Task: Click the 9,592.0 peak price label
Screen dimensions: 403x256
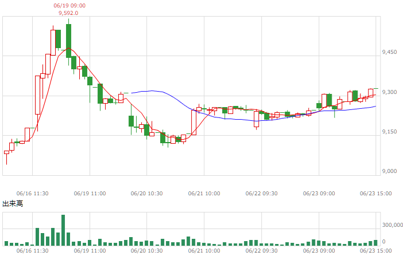Action: click(x=68, y=13)
